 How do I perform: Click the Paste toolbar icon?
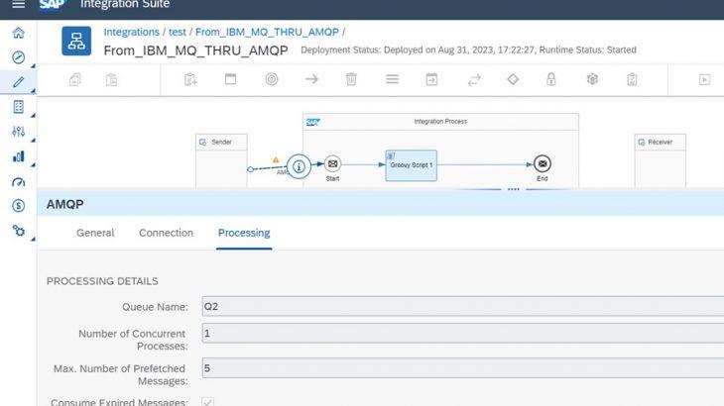point(111,80)
